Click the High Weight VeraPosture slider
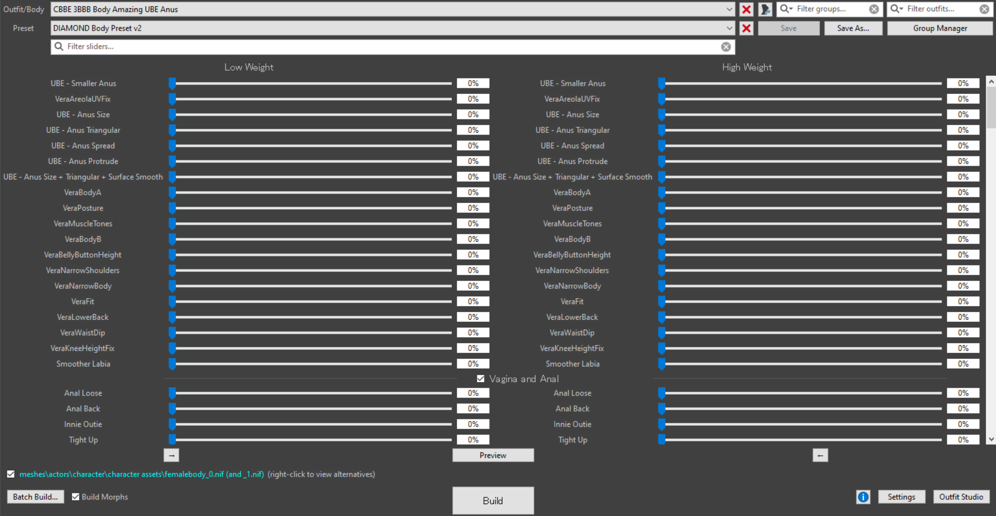This screenshot has width=996, height=516. pyautogui.click(x=800, y=208)
